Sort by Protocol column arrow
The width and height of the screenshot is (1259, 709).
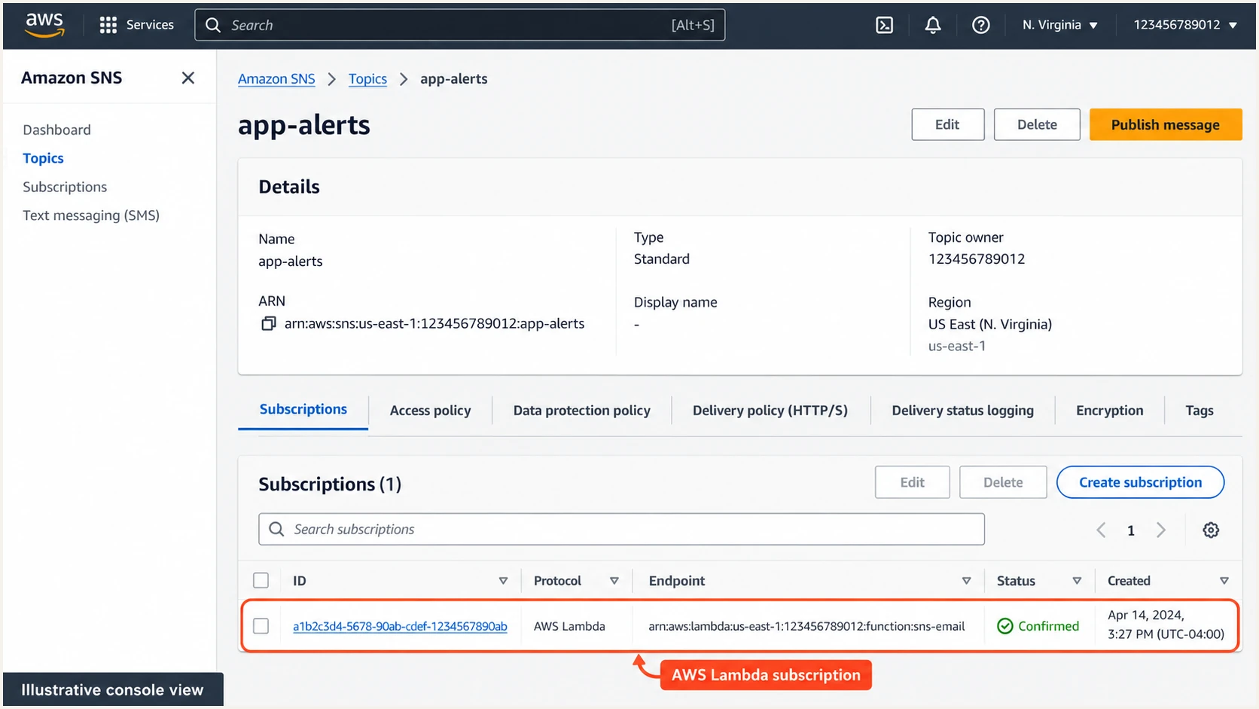point(614,581)
